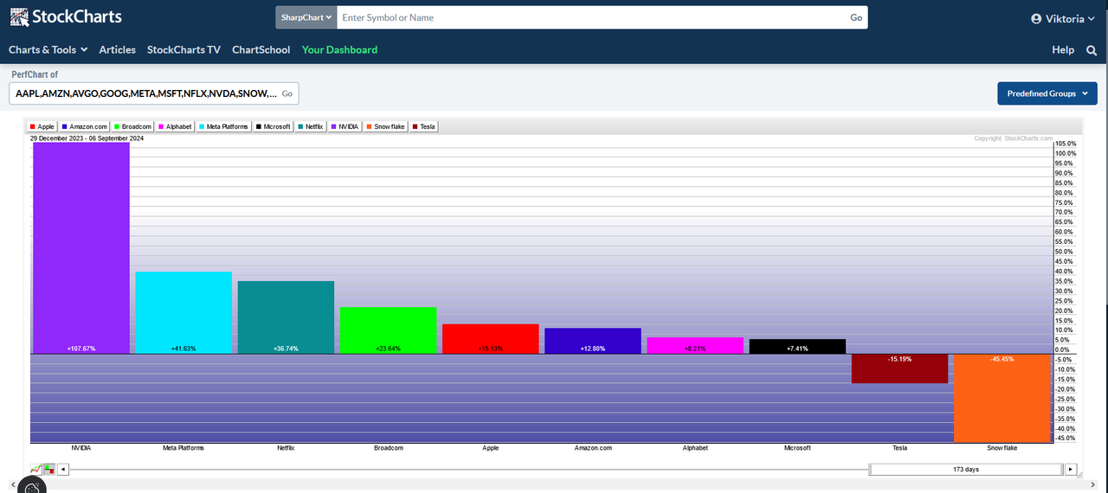Click the 173 days range slider handle
The image size is (1108, 493).
tap(965, 470)
